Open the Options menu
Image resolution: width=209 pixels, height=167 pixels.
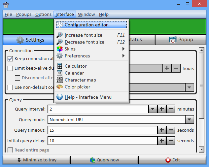(x=43, y=14)
